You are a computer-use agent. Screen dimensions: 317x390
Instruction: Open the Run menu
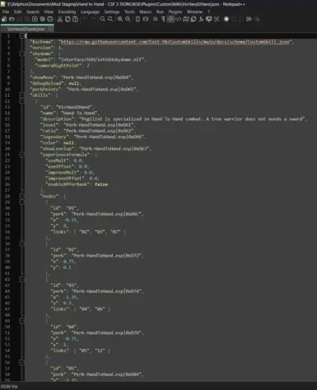point(160,12)
